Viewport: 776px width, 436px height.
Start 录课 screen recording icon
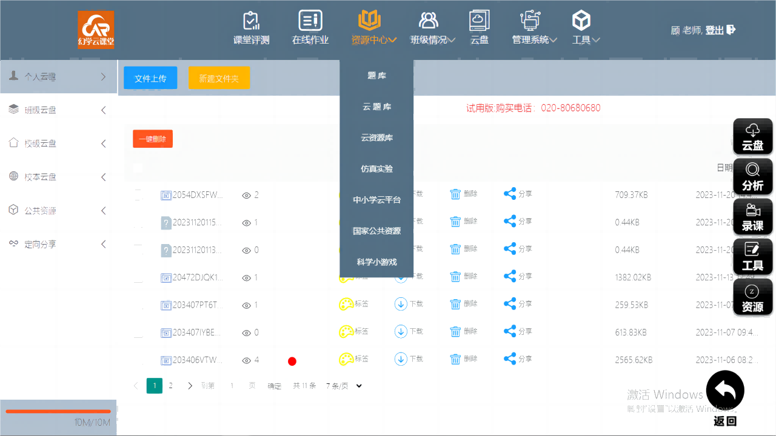pyautogui.click(x=752, y=216)
